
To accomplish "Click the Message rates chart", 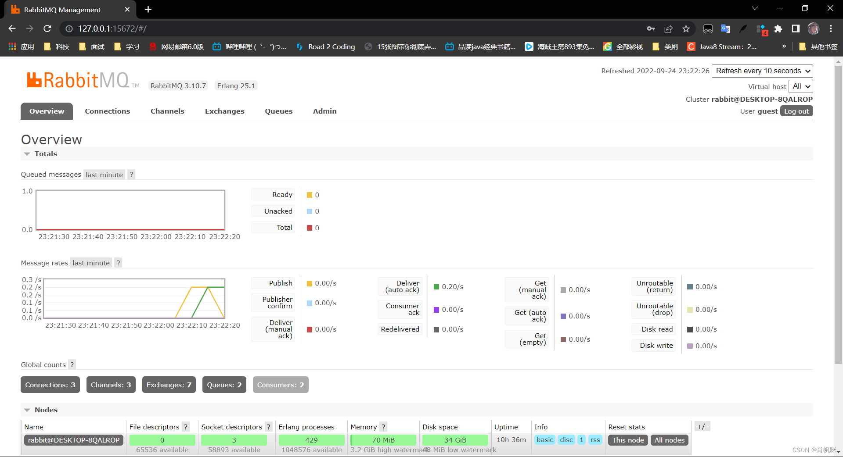I will click(x=134, y=298).
